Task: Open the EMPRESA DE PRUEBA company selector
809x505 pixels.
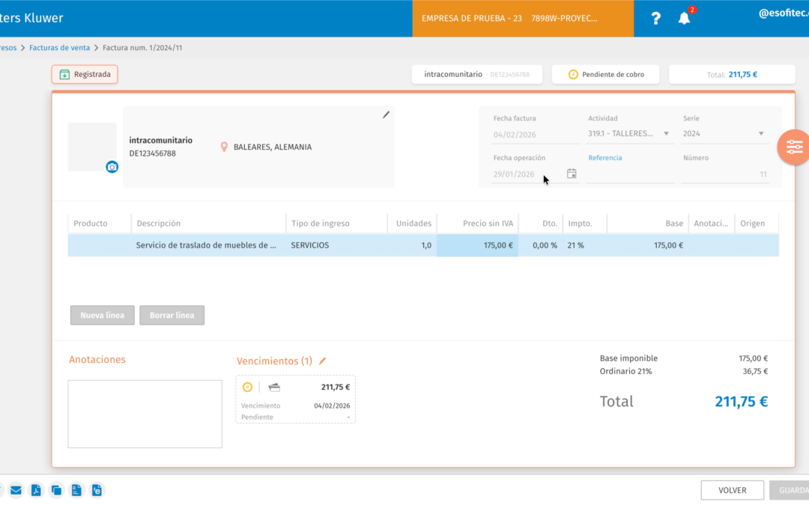Action: [x=523, y=19]
